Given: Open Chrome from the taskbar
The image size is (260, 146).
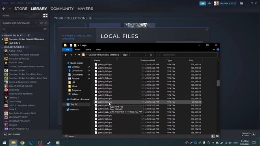Looking at the screenshot, I should (22, 143).
